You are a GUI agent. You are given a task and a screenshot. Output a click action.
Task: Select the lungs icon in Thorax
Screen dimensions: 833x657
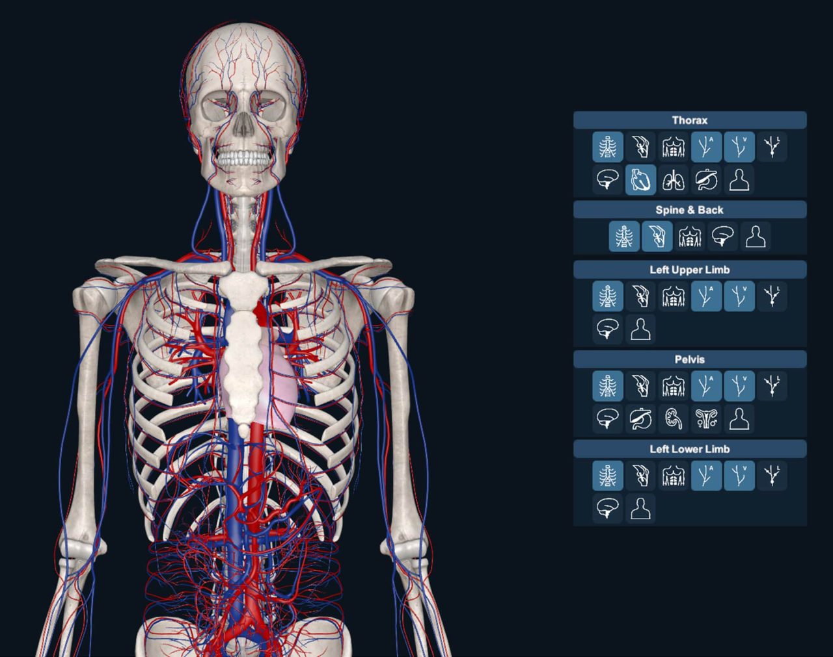[674, 180]
